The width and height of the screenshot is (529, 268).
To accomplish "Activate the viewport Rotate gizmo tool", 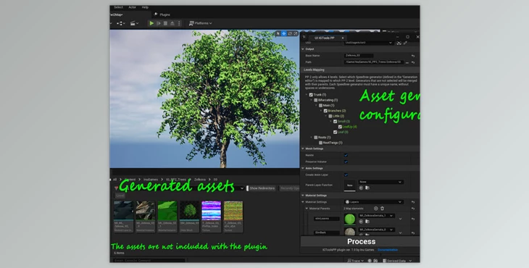I will 290,33.
